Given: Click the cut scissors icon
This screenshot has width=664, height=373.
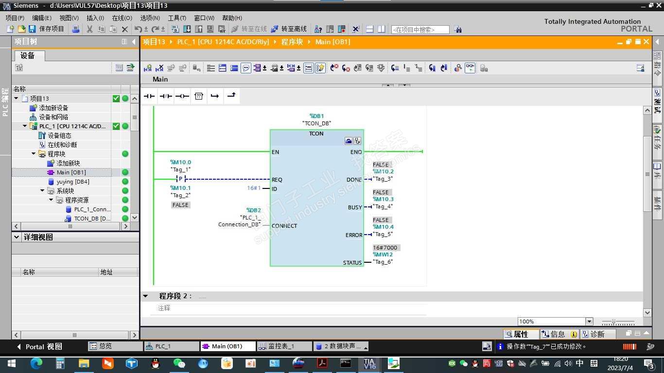Looking at the screenshot, I should [x=89, y=29].
